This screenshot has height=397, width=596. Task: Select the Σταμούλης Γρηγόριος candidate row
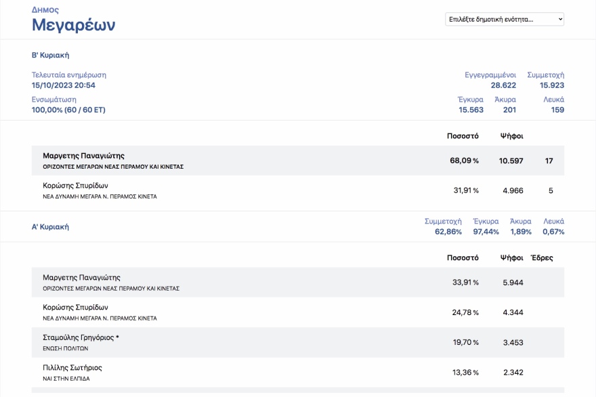coord(297,342)
